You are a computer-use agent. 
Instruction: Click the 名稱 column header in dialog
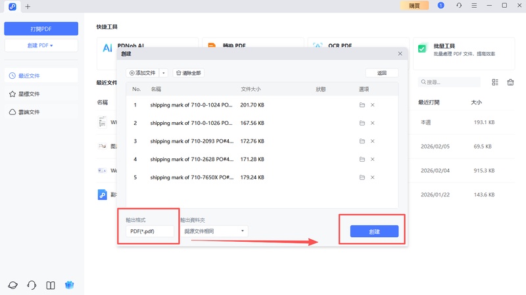[156, 89]
